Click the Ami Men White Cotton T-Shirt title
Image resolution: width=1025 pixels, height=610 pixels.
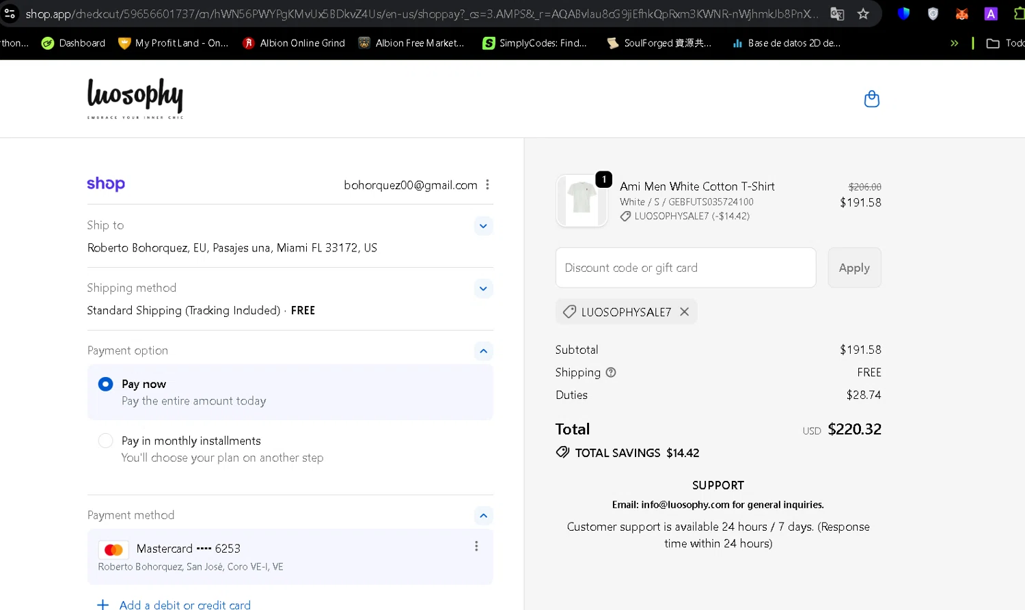coord(697,186)
